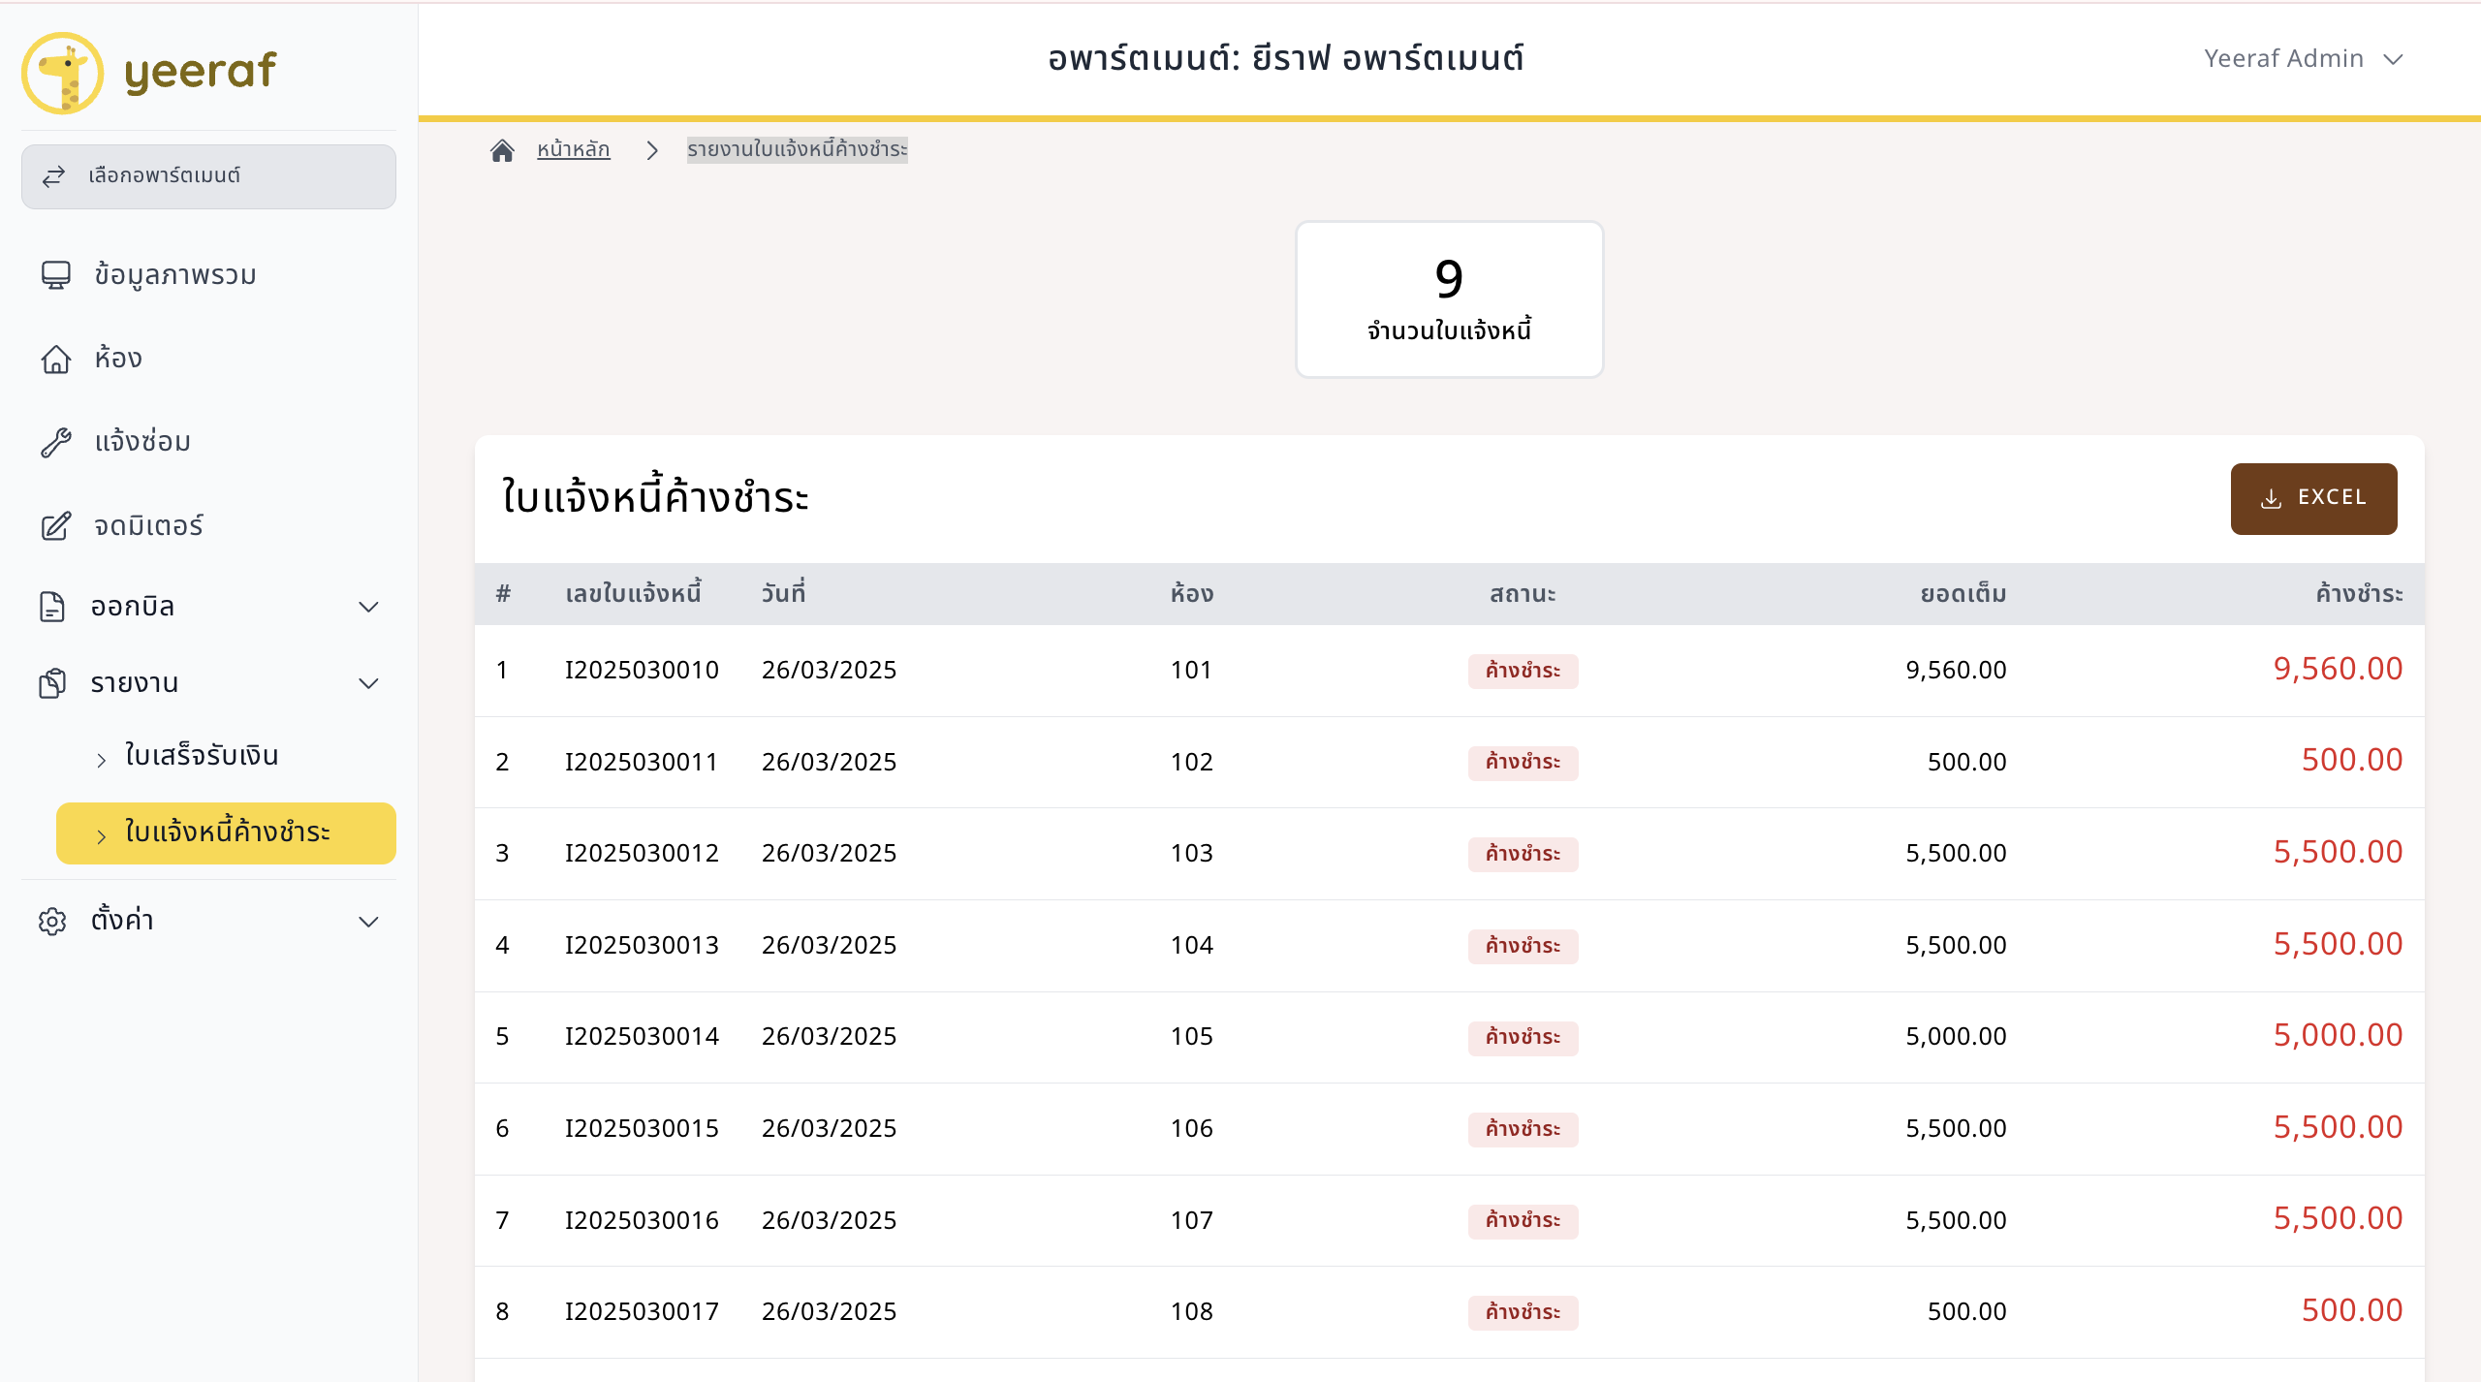This screenshot has width=2481, height=1382.
Task: Click the clipboard icon beside รายงาน
Action: click(52, 683)
